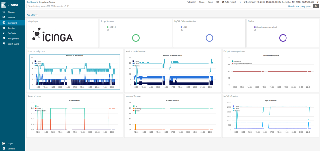Image resolution: width=320 pixels, height=151 pixels.
Task: Open Discover compass icon
Action: pos(4,12)
